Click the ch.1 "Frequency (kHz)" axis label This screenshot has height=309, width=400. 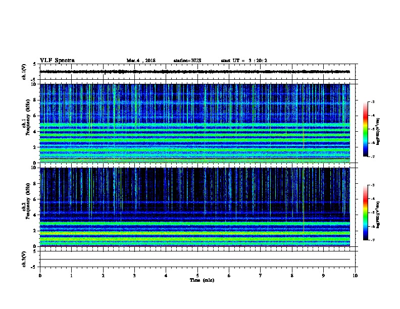(28, 117)
